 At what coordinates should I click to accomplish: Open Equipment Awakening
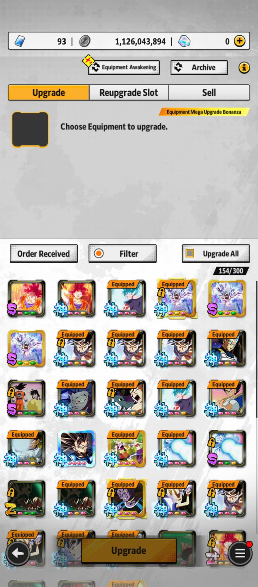[x=124, y=67]
